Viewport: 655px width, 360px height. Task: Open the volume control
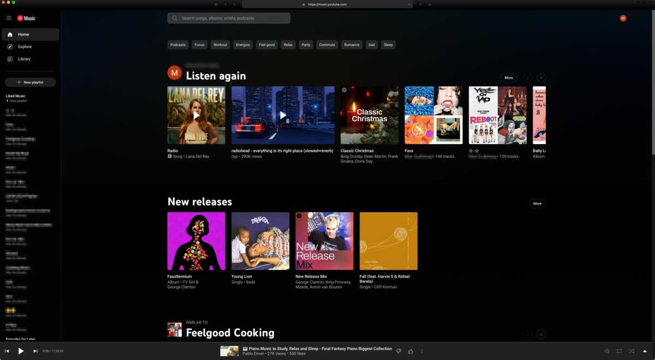tap(607, 351)
